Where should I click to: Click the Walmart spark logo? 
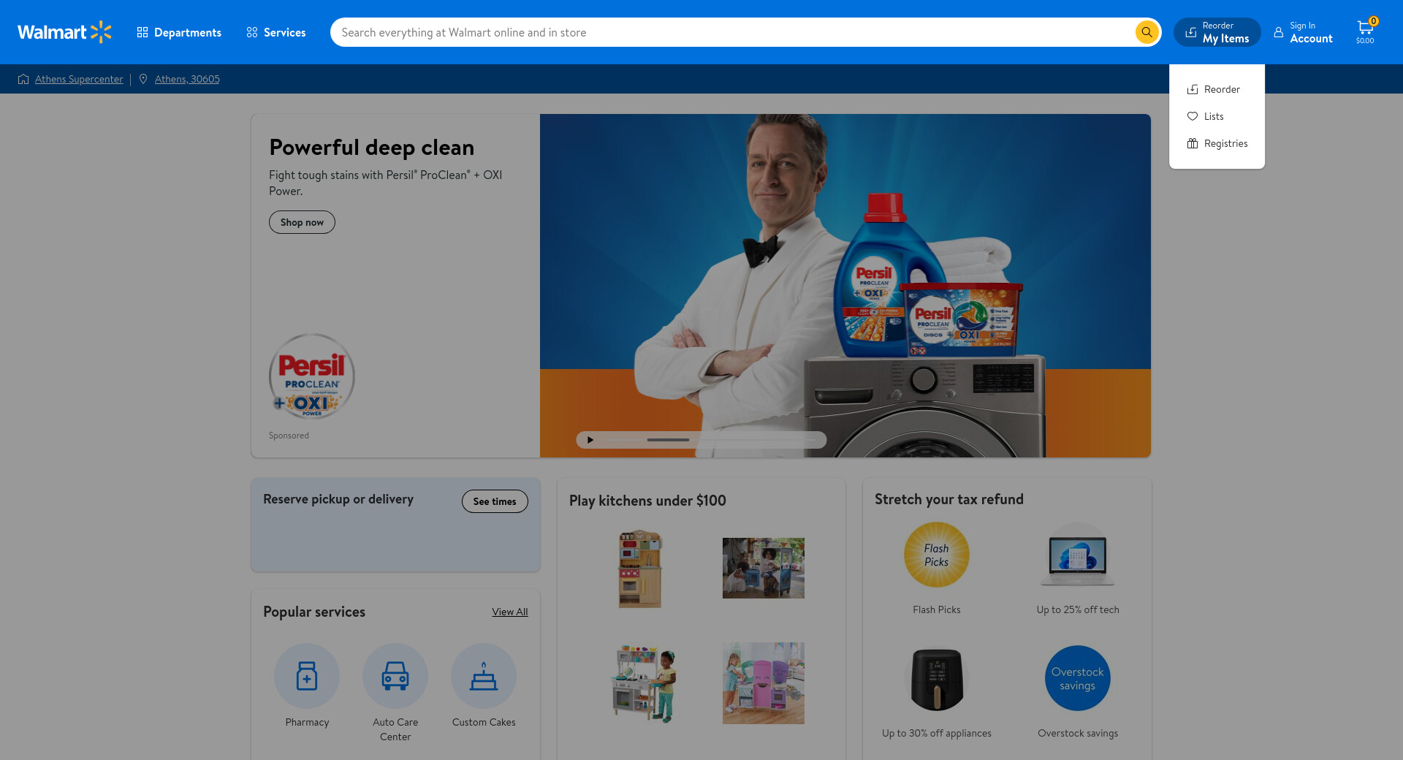click(64, 32)
